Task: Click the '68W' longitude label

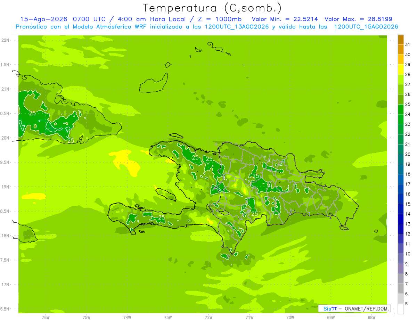Action: click(371, 317)
